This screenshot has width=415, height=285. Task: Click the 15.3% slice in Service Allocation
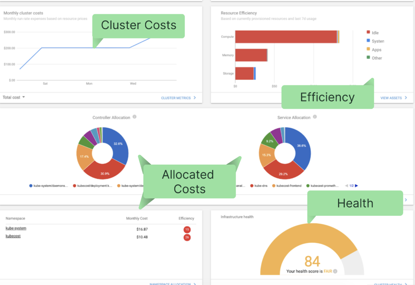pos(266,155)
